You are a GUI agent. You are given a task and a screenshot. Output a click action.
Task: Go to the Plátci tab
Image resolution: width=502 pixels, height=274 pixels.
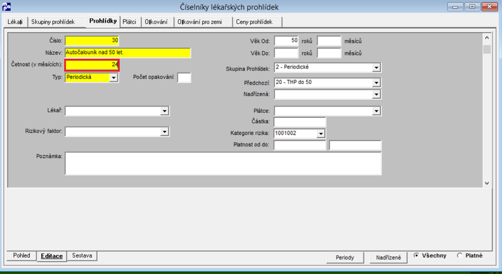click(130, 22)
